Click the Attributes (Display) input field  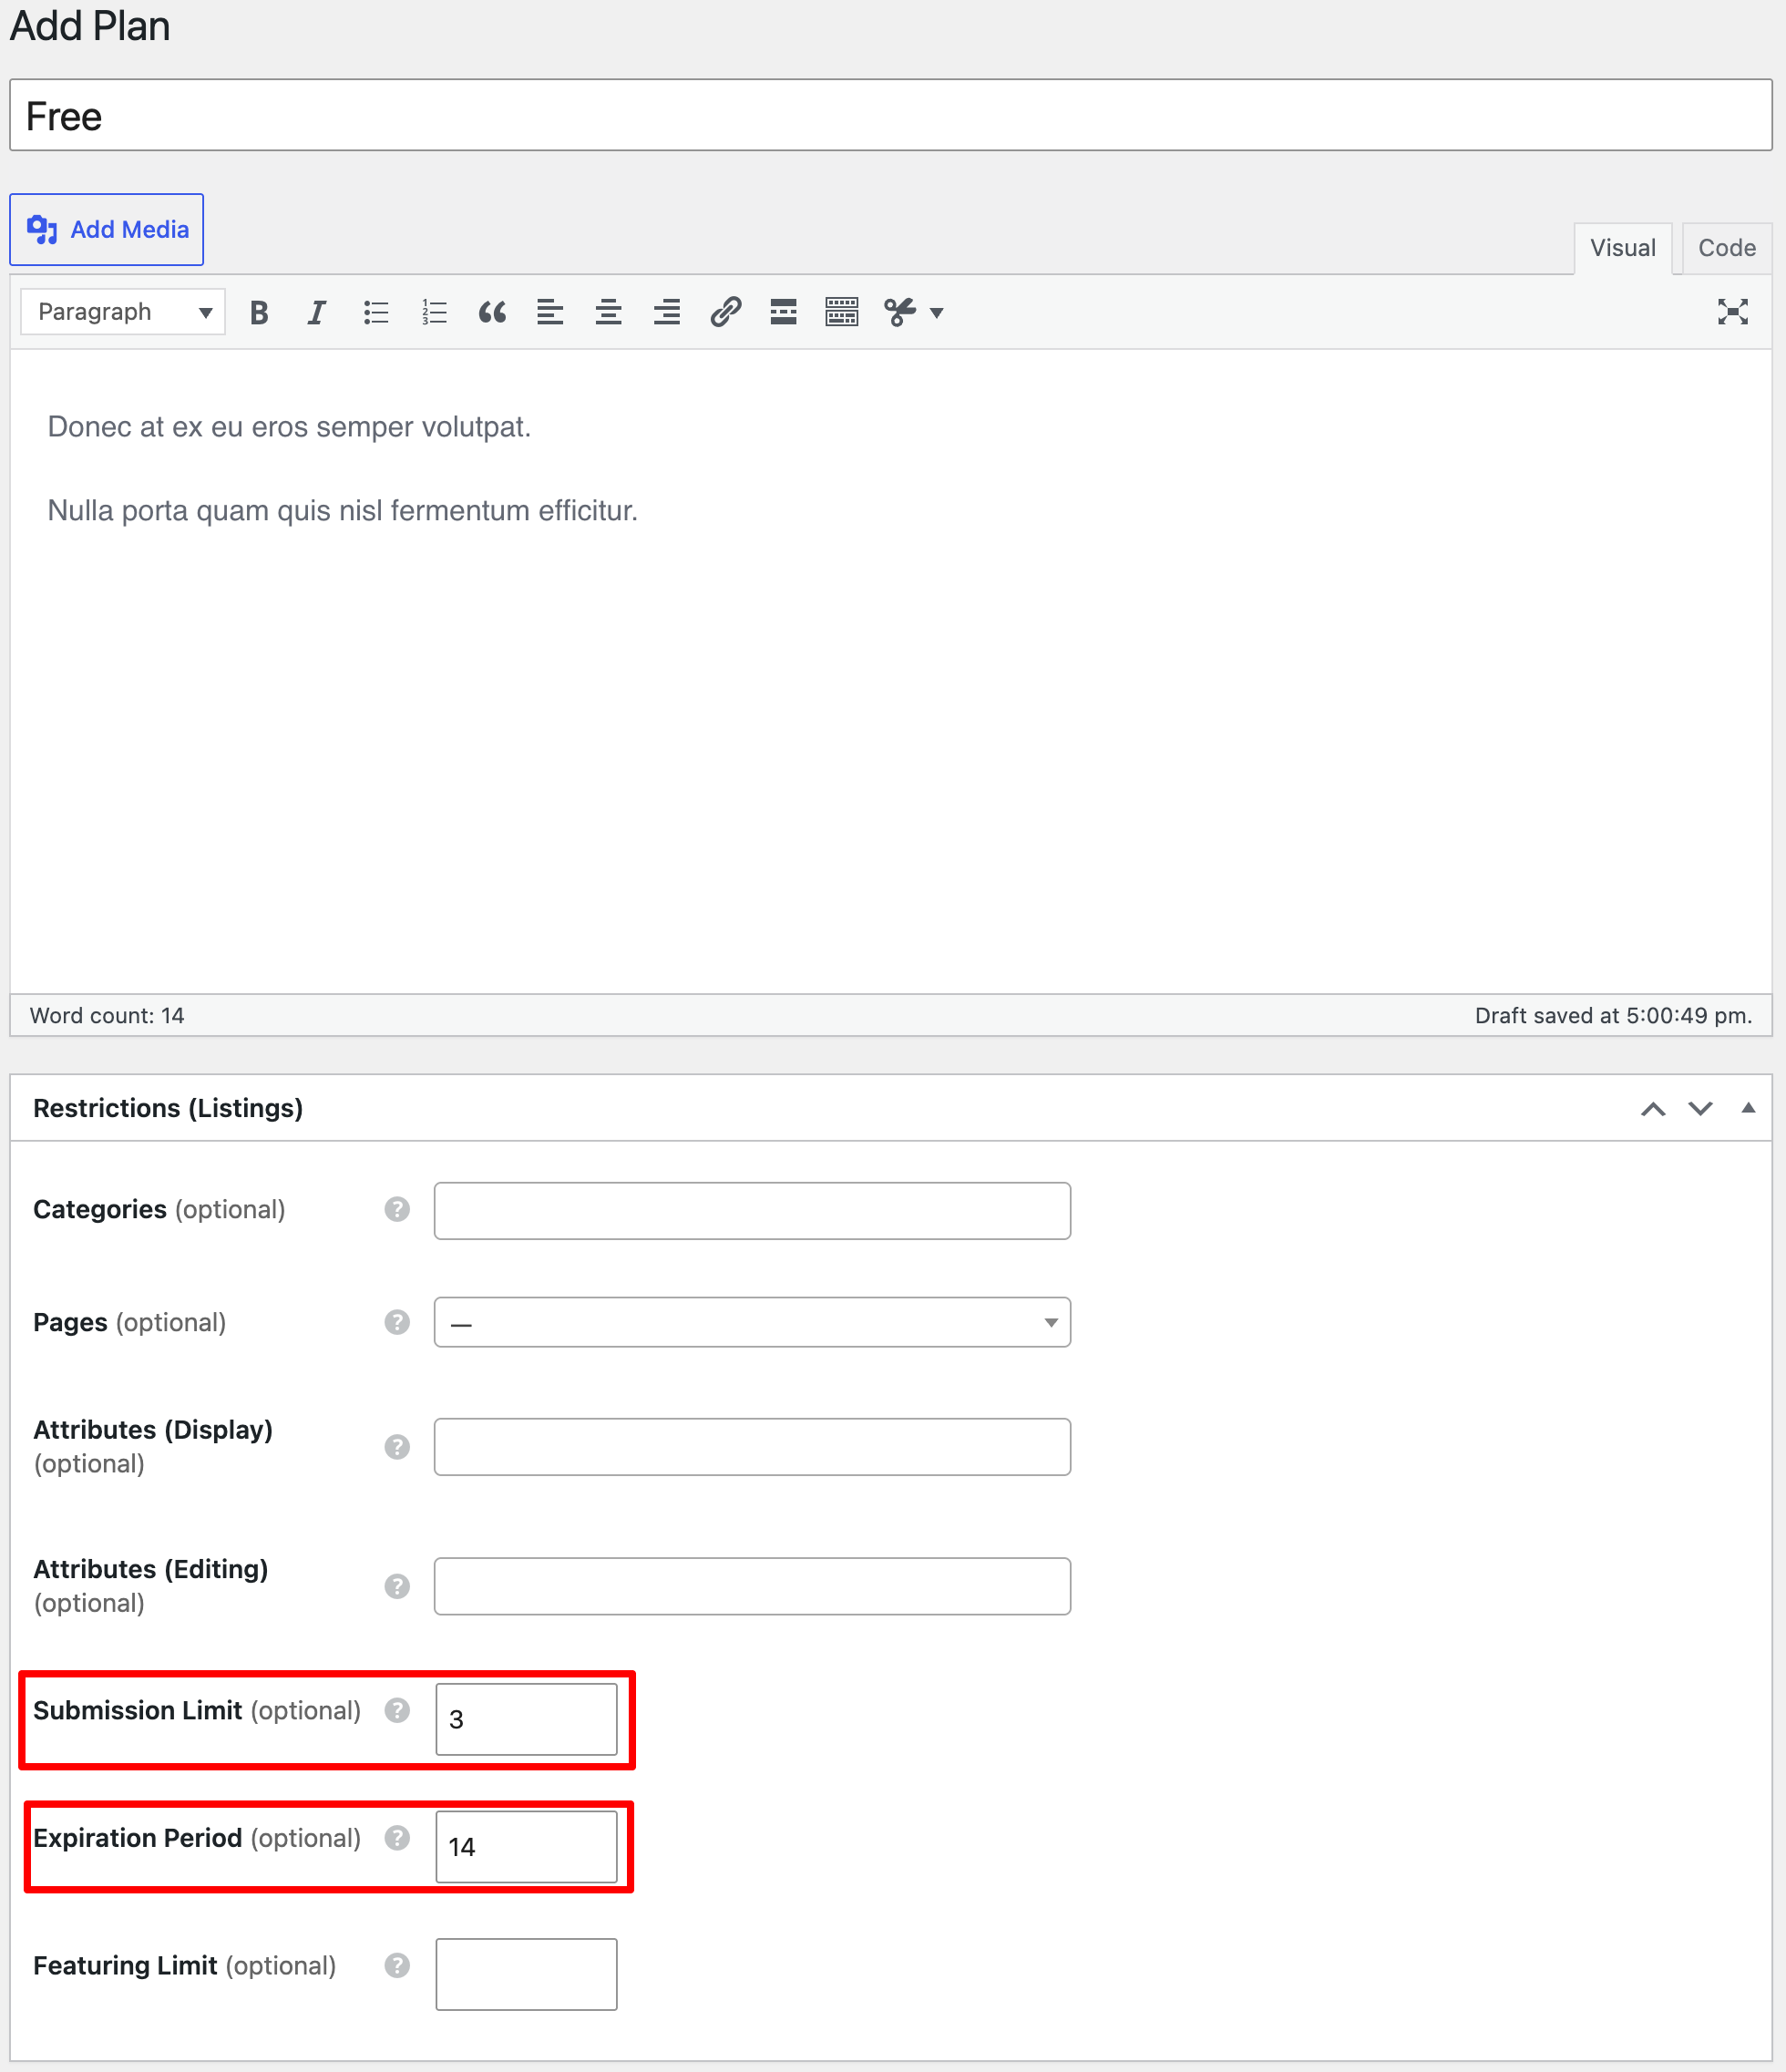coord(752,1447)
